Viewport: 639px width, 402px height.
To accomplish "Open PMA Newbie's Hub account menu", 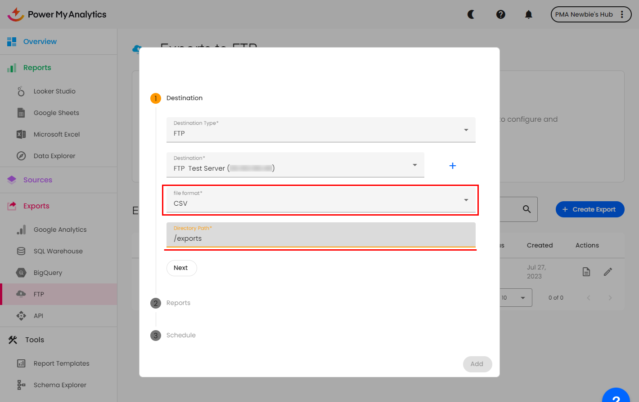I will [590, 14].
